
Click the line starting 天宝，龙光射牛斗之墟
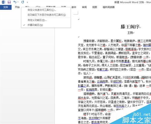tap(114, 45)
